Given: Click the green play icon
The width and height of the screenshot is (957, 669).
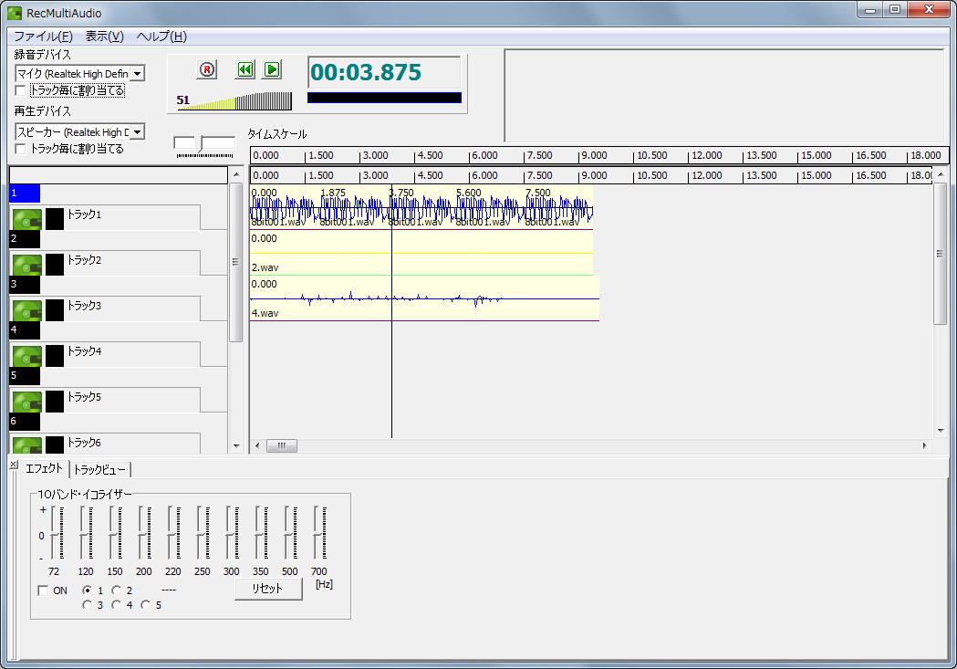Looking at the screenshot, I should 271,68.
